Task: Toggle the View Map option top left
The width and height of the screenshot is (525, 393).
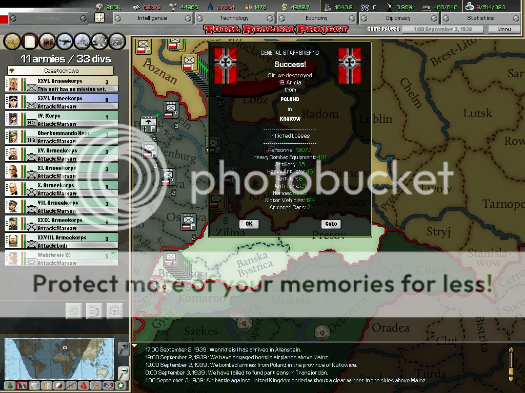Action: pos(49,17)
